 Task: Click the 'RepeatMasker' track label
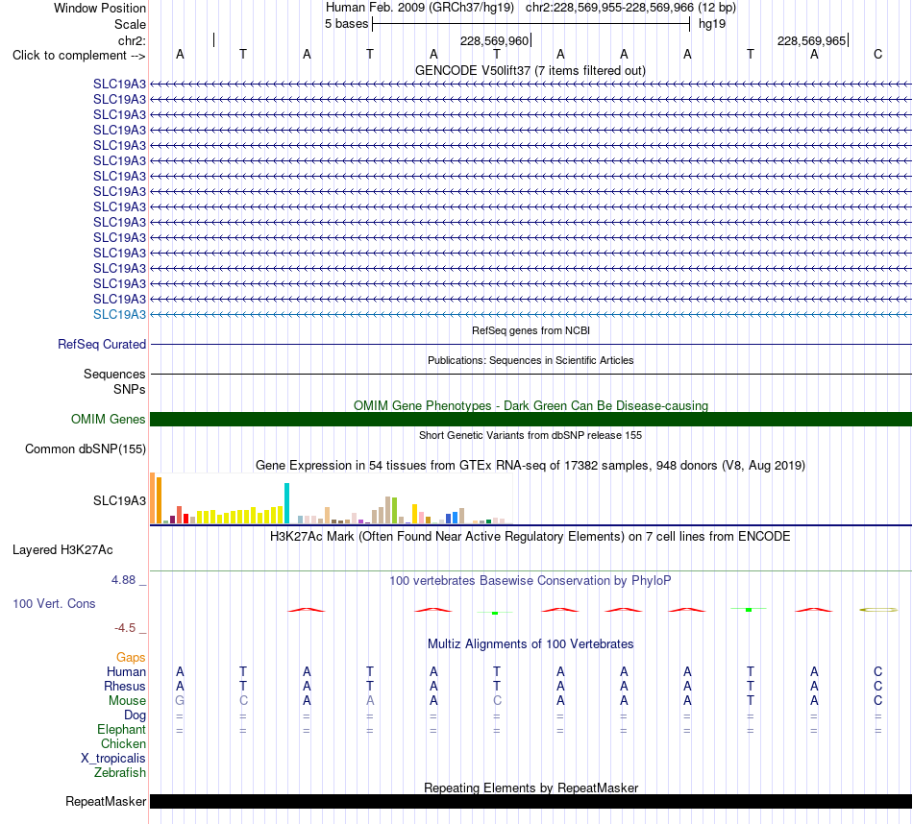coord(106,801)
